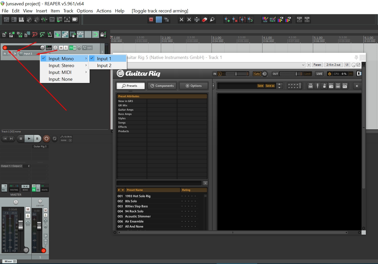
Task: Click the Param button
Action: tap(317, 65)
